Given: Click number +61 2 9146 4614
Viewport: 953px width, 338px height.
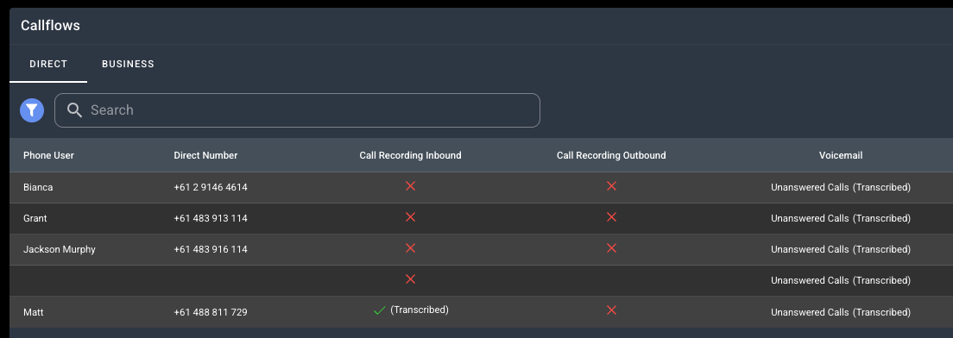Looking at the screenshot, I should point(211,187).
